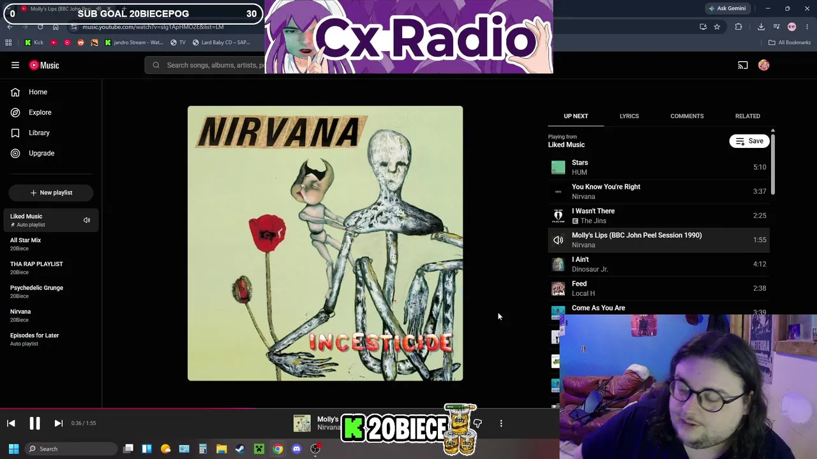Viewport: 817px width, 459px height.
Task: Click the Incesticide album artwork
Action: [326, 244]
